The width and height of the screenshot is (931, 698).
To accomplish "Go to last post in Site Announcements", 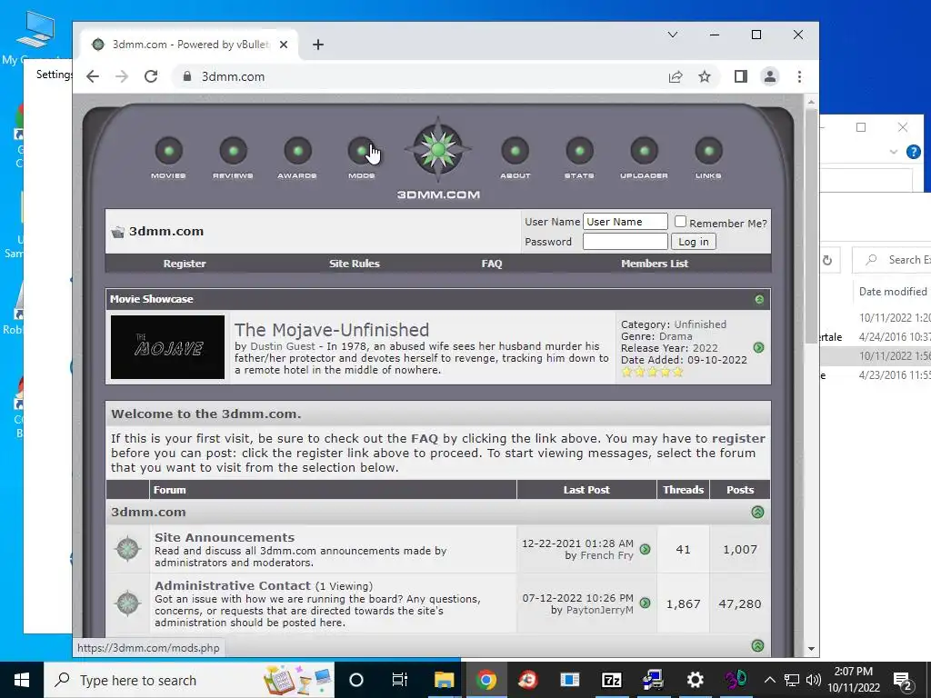I will [646, 550].
